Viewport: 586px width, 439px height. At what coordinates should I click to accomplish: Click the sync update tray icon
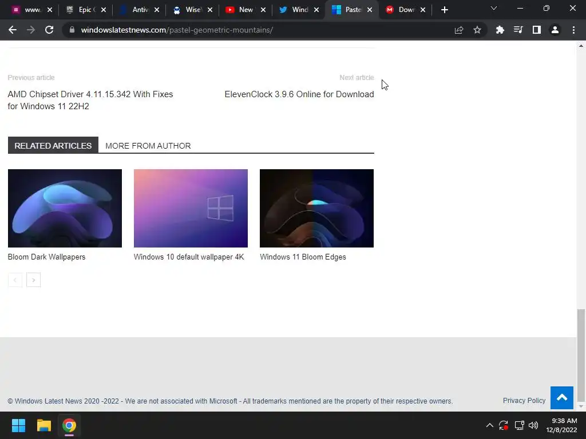pos(504,425)
